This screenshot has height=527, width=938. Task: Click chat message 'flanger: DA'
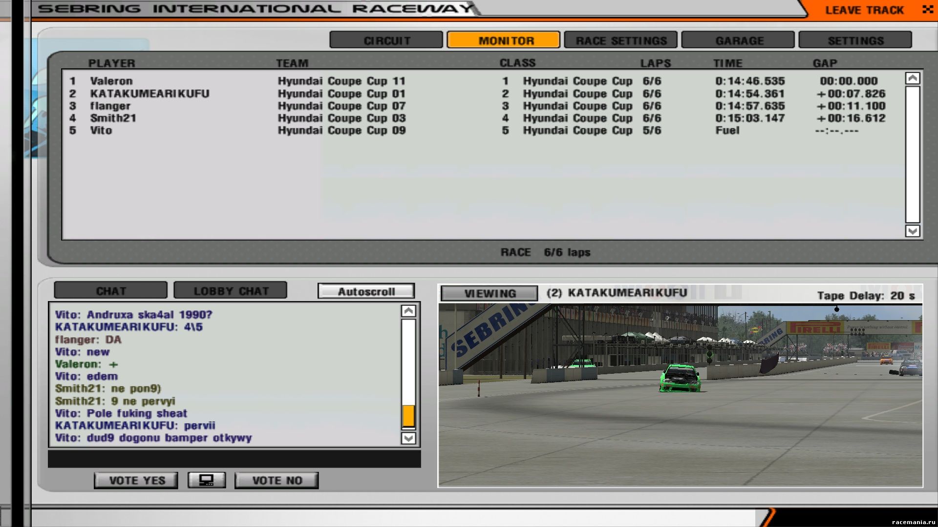tap(88, 340)
